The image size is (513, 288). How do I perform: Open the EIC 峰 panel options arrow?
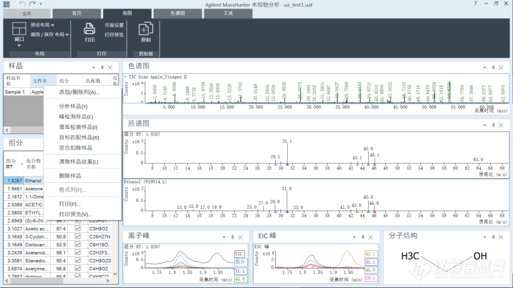[355, 237]
